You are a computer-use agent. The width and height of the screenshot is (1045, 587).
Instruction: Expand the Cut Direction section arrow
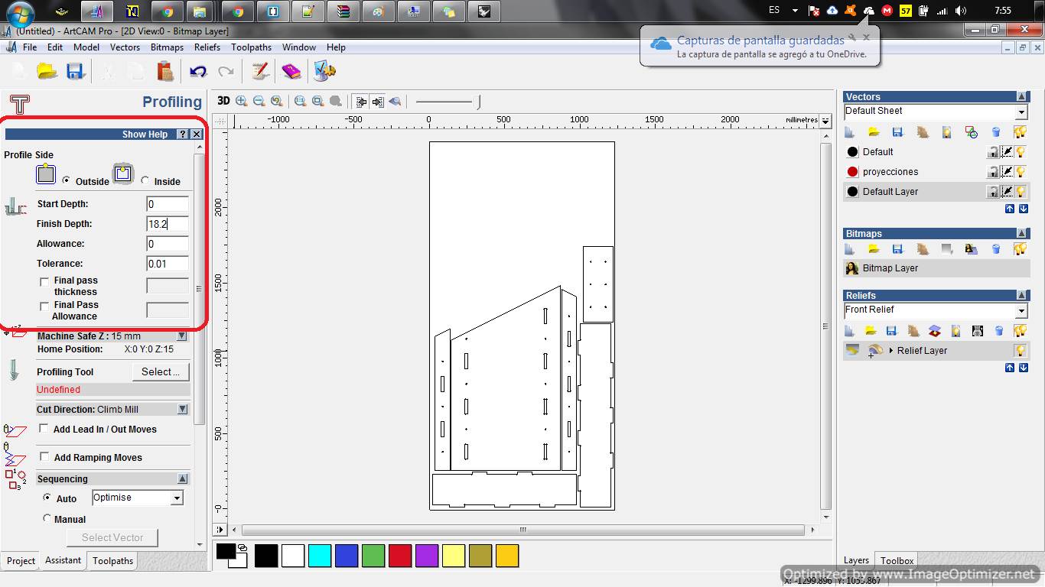pyautogui.click(x=182, y=410)
